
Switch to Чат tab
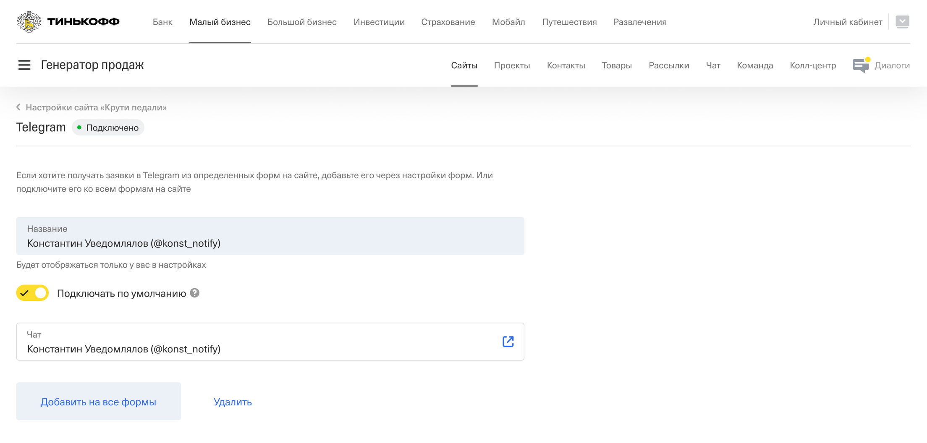[x=713, y=65]
